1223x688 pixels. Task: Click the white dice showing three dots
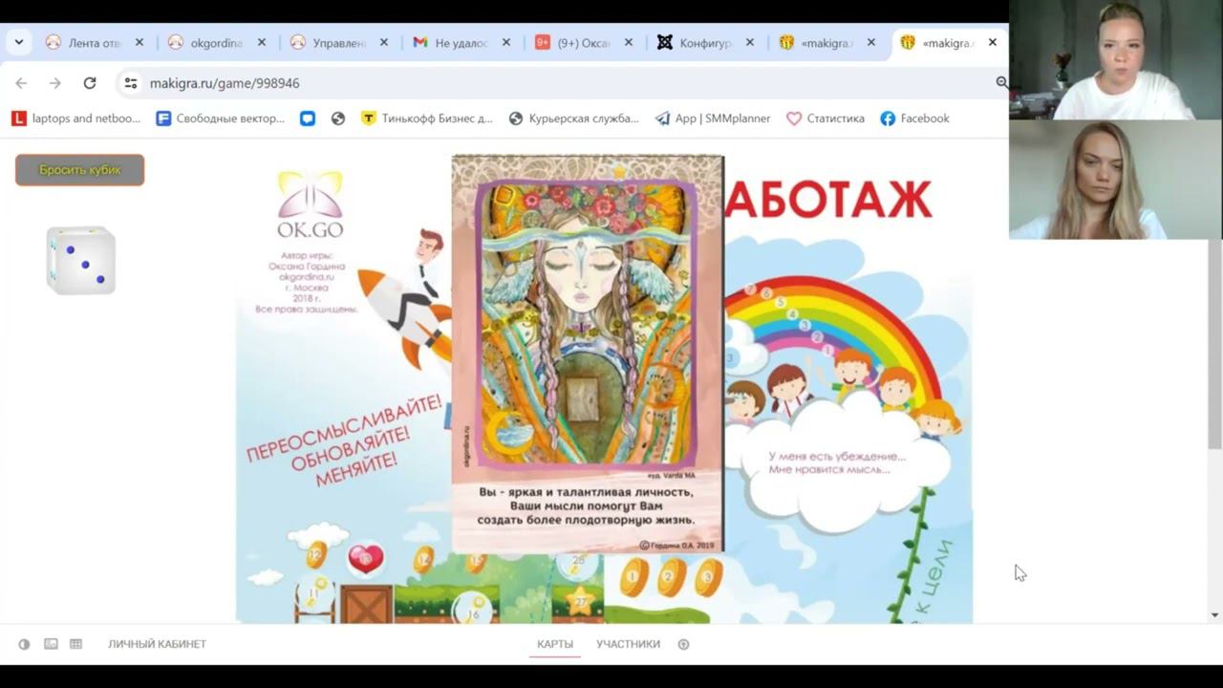(x=81, y=260)
